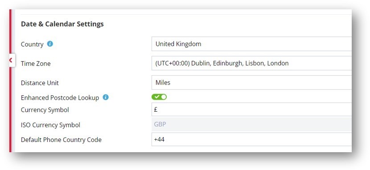Collapse the side panel with red chevron
The height and width of the screenshot is (170, 370).
pos(11,60)
